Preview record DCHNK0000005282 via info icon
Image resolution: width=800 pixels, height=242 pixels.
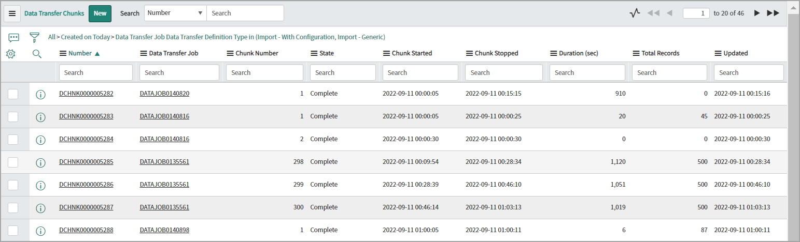pos(40,94)
